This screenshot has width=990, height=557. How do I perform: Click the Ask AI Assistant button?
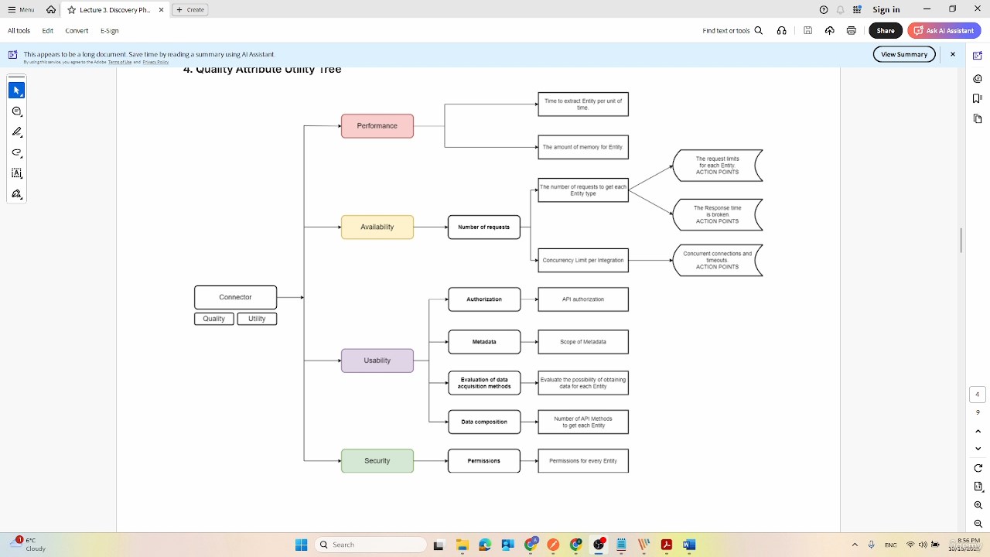point(944,31)
